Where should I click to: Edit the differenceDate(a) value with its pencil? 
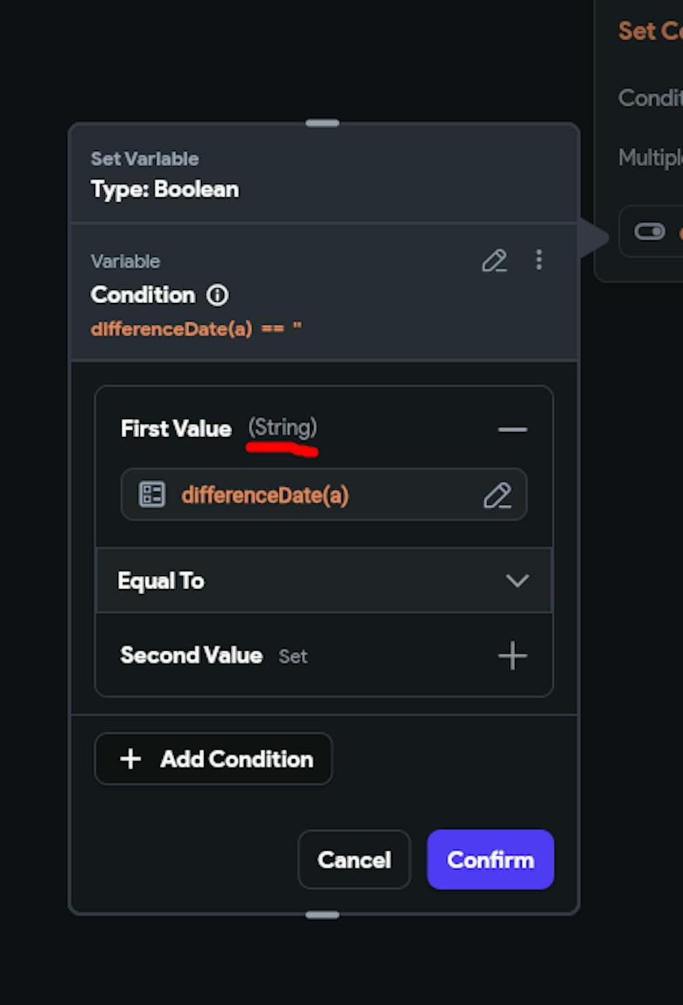pos(497,496)
